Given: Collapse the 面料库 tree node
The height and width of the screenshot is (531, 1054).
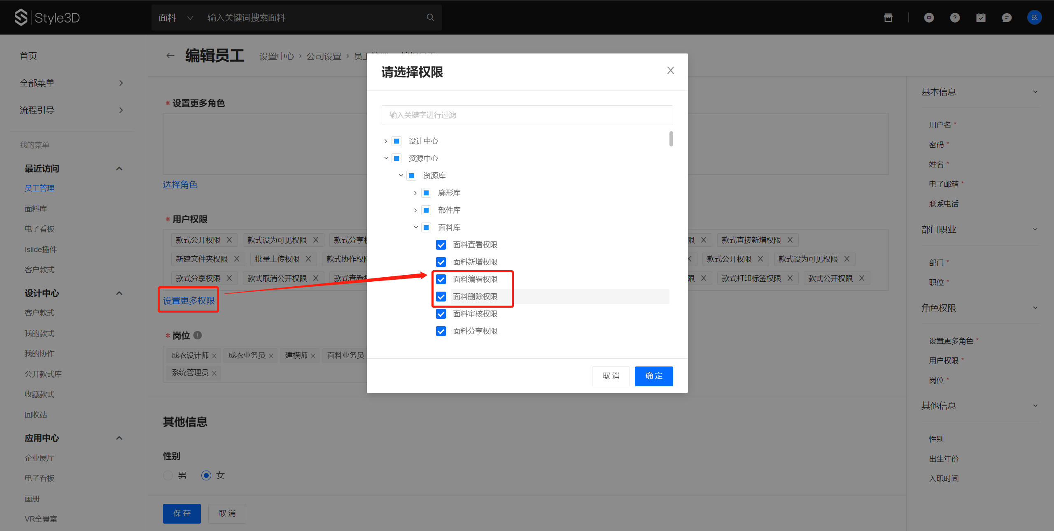Looking at the screenshot, I should [x=415, y=227].
